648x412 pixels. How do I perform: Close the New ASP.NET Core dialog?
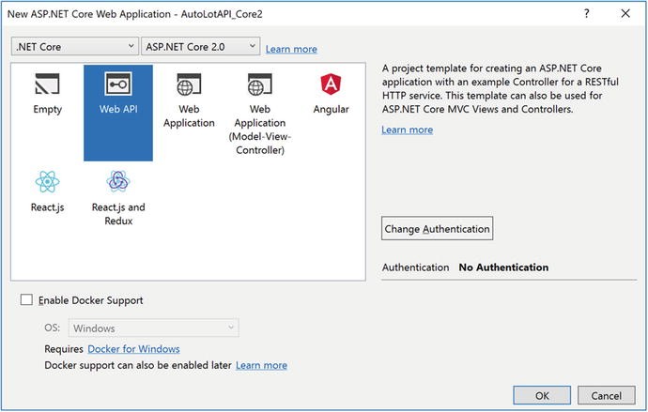coord(625,14)
